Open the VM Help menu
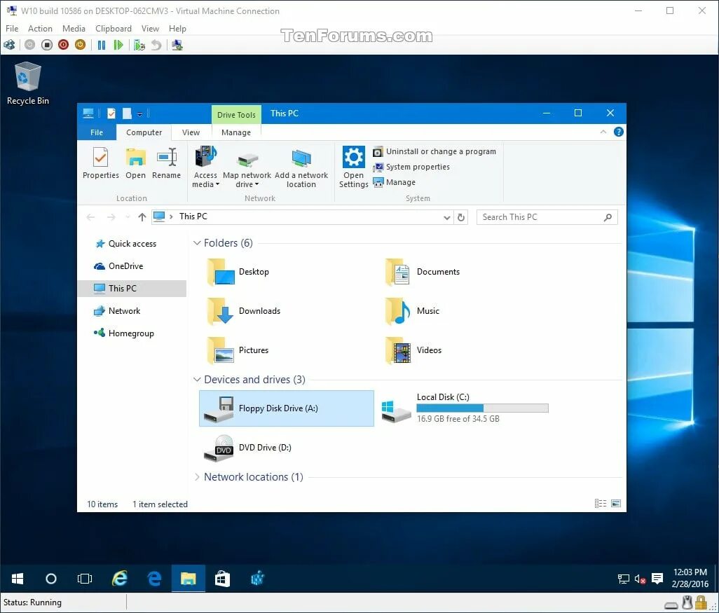This screenshot has height=613, width=719. coord(177,29)
